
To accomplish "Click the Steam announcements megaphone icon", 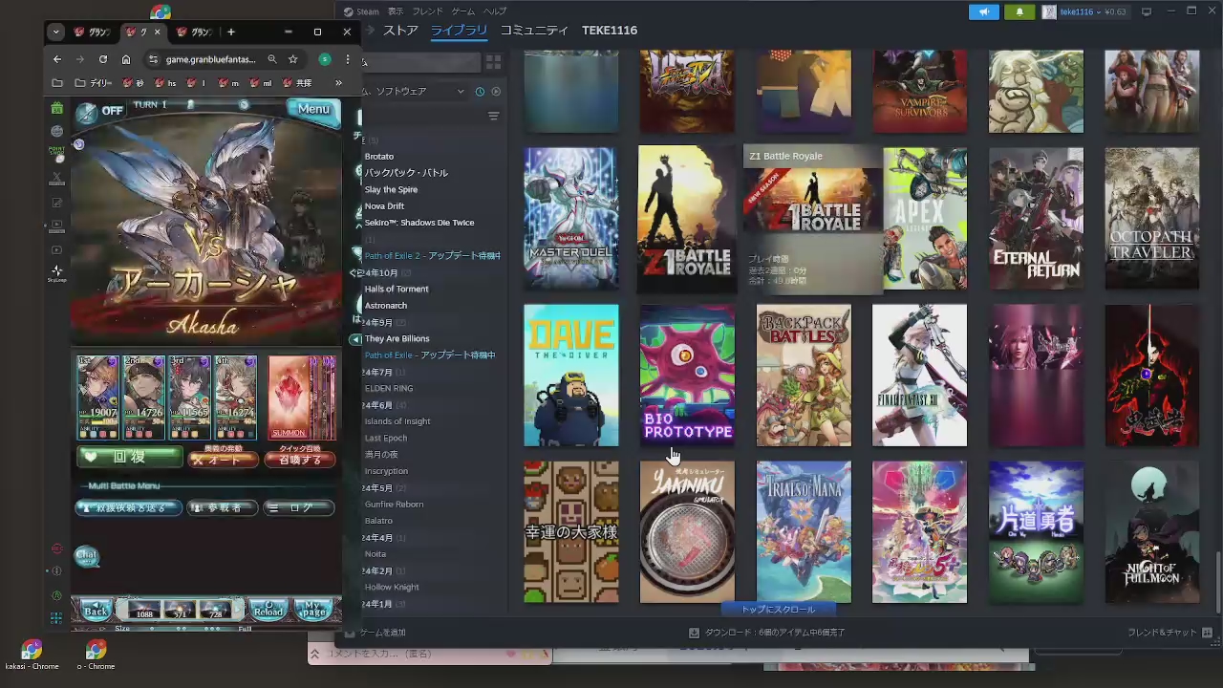I will [982, 11].
